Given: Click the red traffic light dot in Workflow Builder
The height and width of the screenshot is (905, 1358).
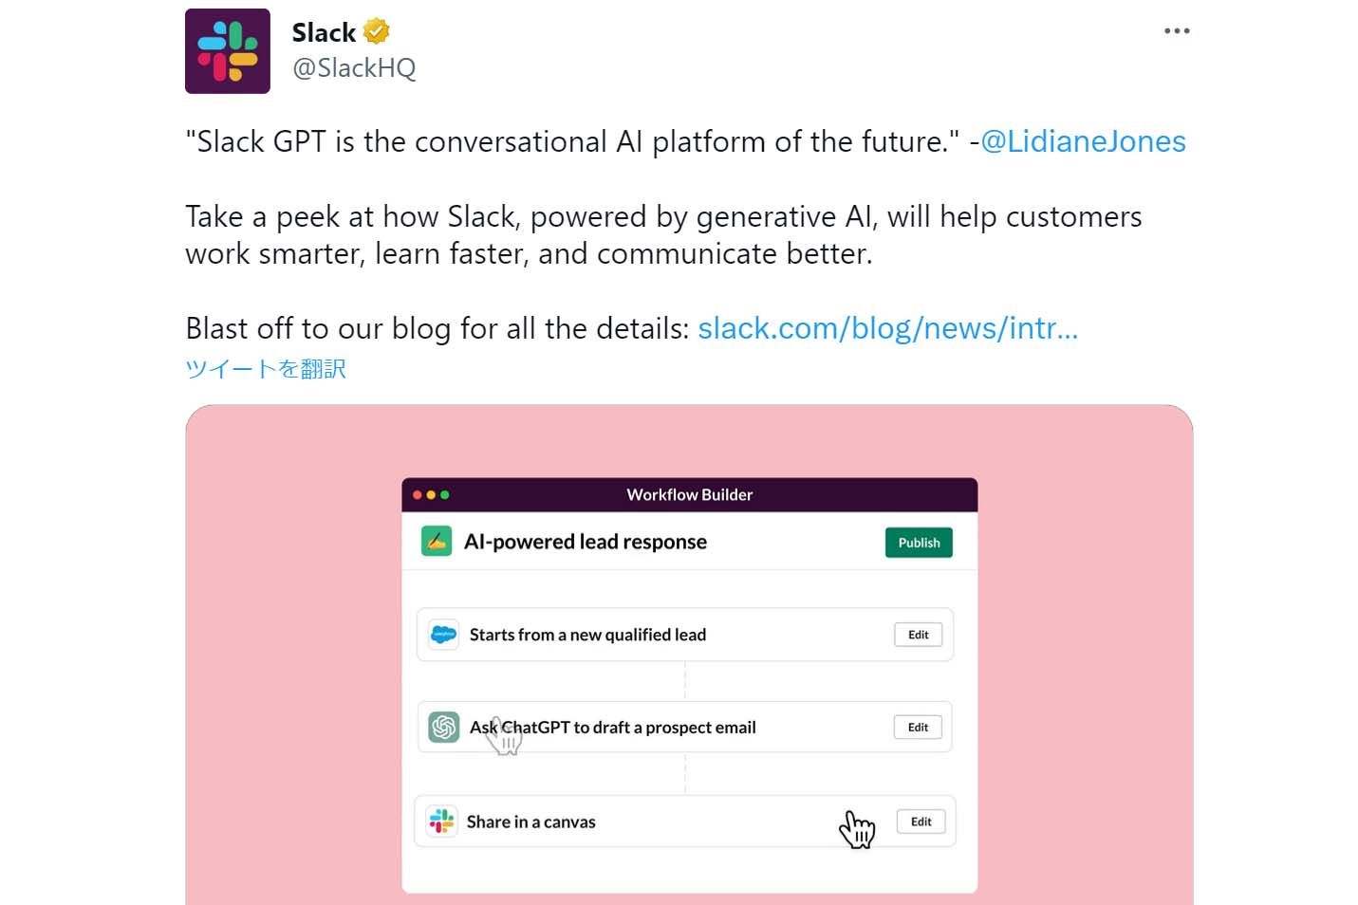Looking at the screenshot, I should pos(419,494).
